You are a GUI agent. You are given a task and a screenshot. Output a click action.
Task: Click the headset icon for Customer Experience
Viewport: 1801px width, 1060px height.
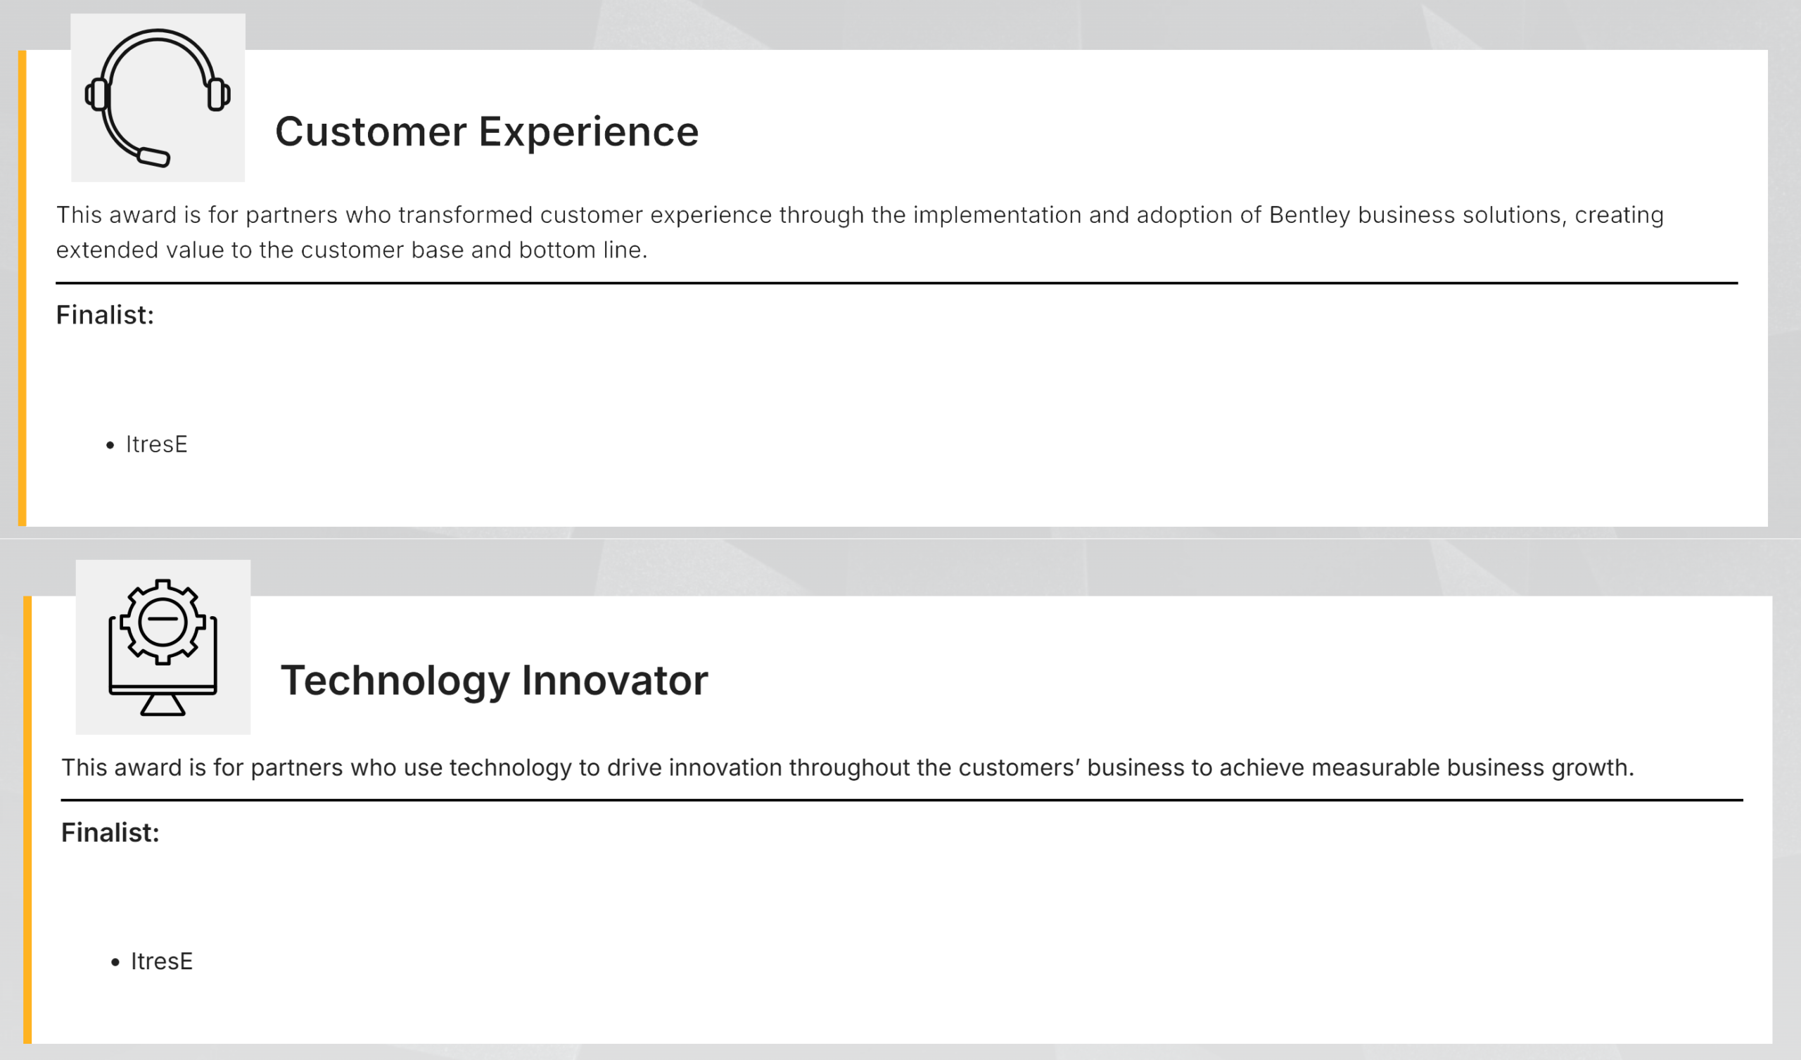[x=158, y=98]
